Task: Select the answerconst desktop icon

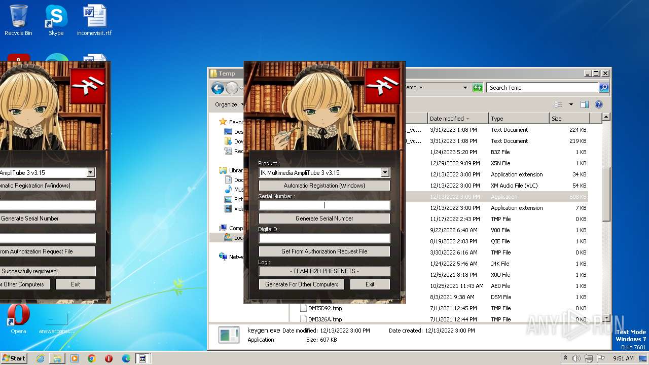Action: (57, 322)
